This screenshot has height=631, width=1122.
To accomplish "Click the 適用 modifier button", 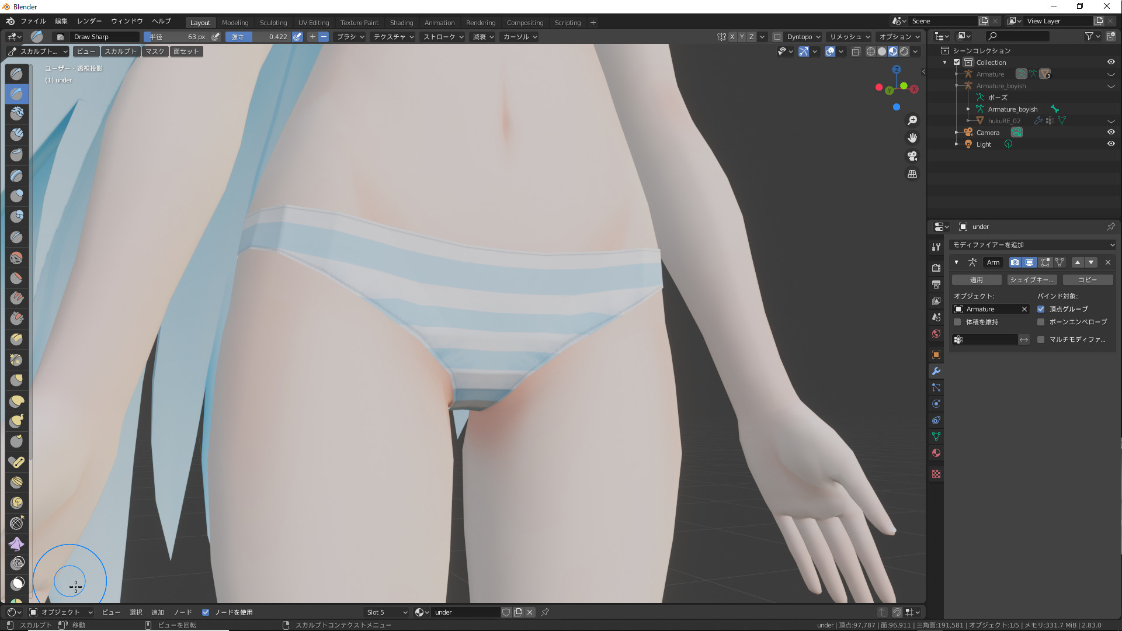I will [976, 280].
